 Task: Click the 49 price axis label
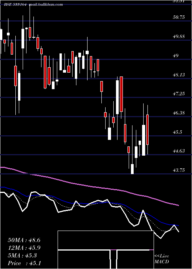point(176,56)
